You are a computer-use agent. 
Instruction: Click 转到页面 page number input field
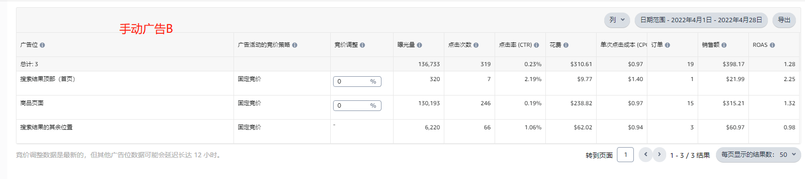[626, 155]
